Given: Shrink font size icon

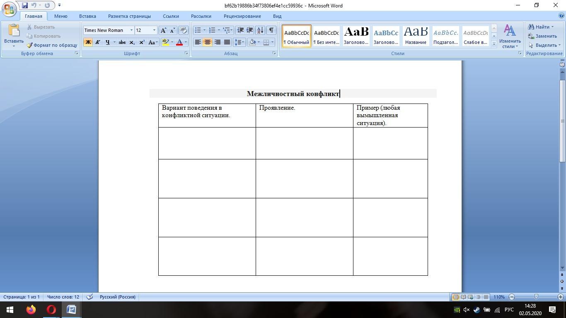Looking at the screenshot, I should click(x=172, y=30).
